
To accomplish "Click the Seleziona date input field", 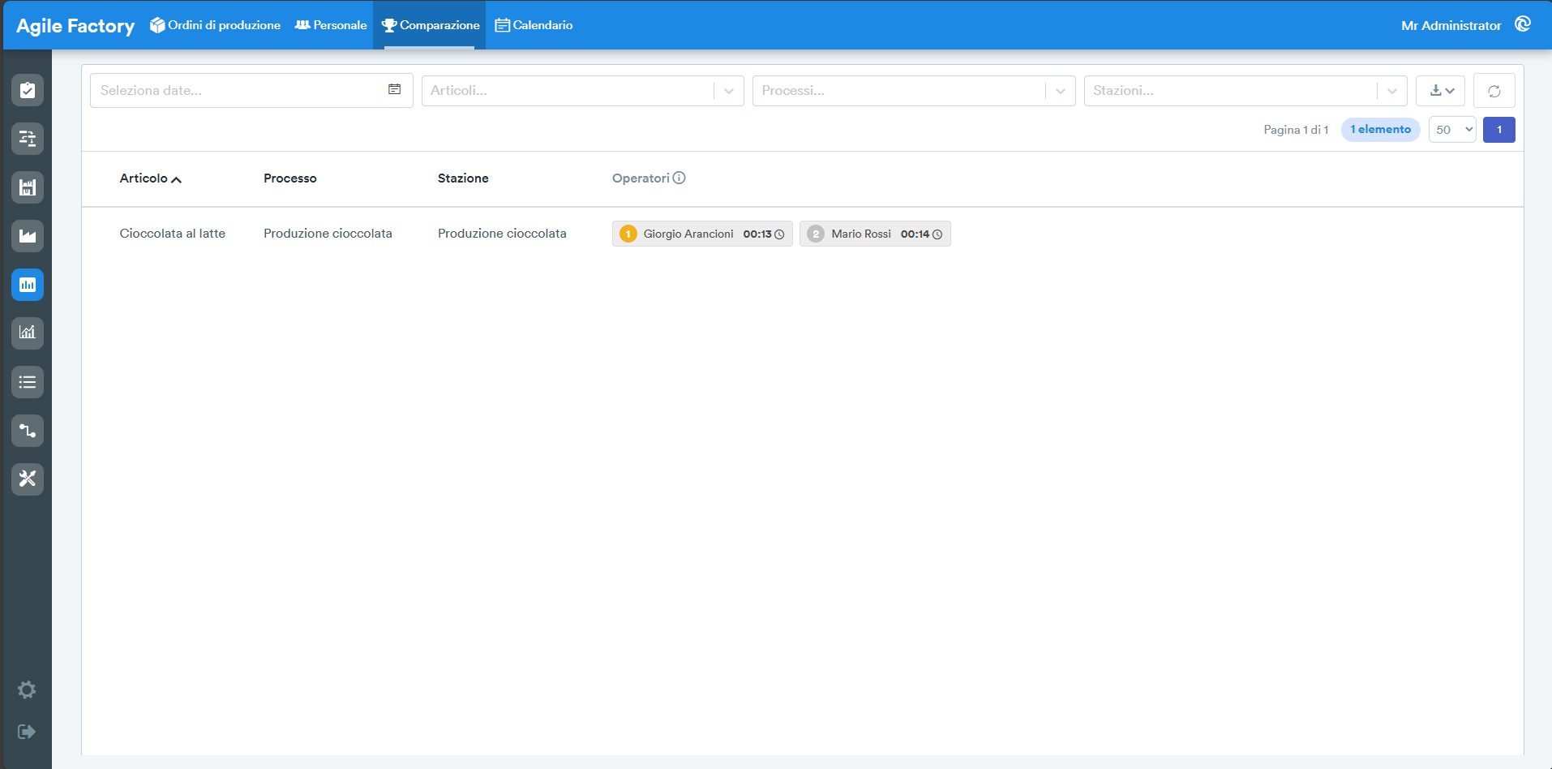I will tap(251, 91).
